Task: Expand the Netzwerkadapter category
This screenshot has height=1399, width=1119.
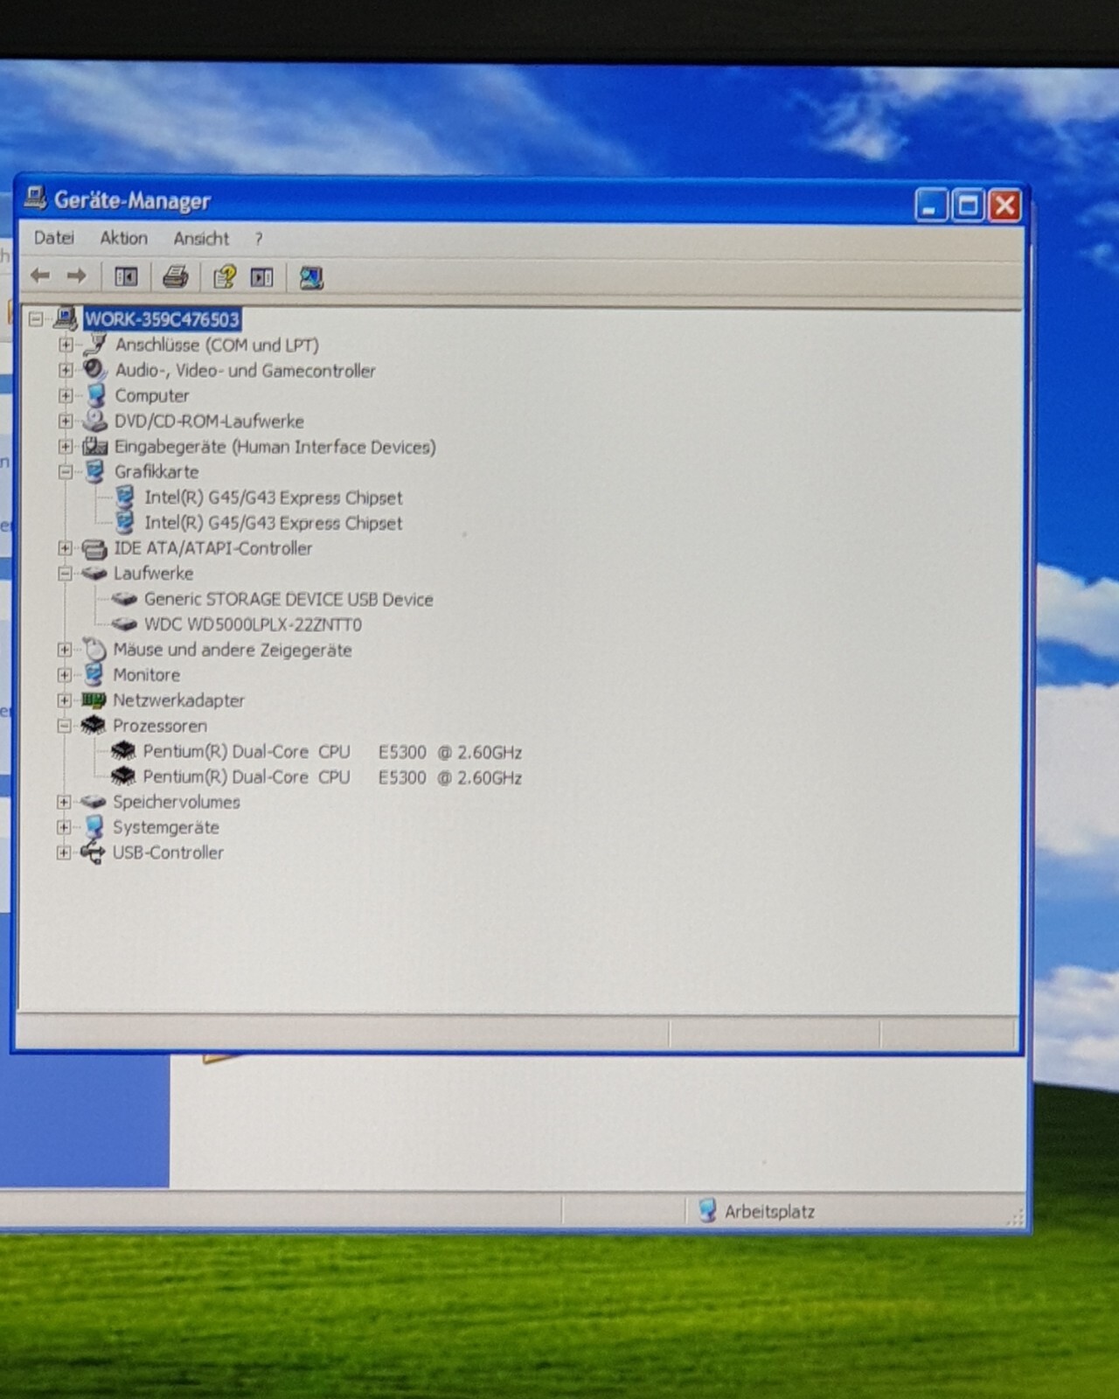Action: (x=64, y=700)
